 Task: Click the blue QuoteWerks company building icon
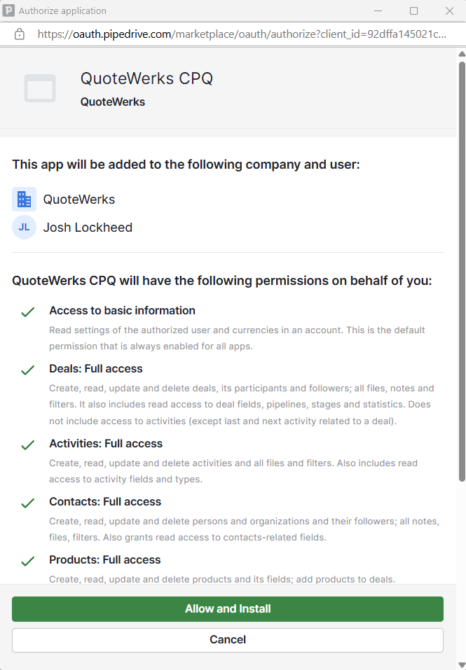(x=24, y=200)
